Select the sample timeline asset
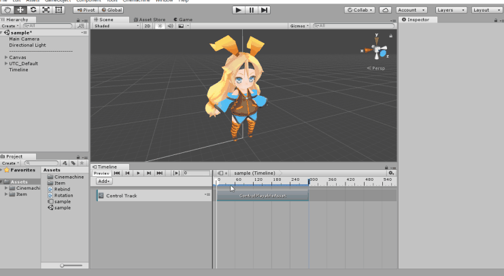The image size is (504, 276). pos(59,201)
